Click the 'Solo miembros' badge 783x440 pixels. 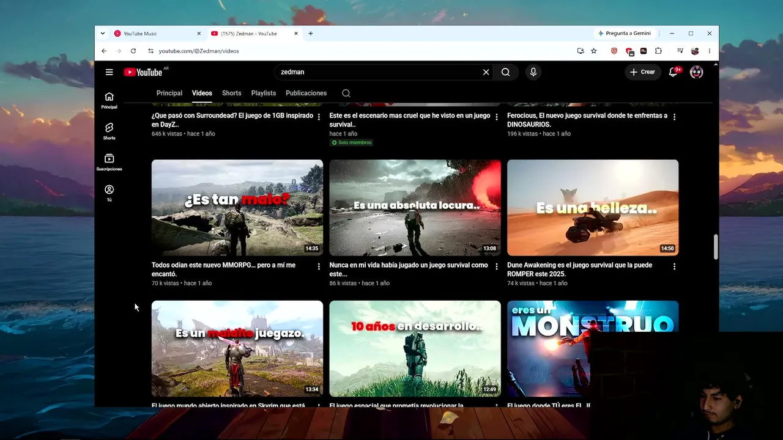coord(352,142)
